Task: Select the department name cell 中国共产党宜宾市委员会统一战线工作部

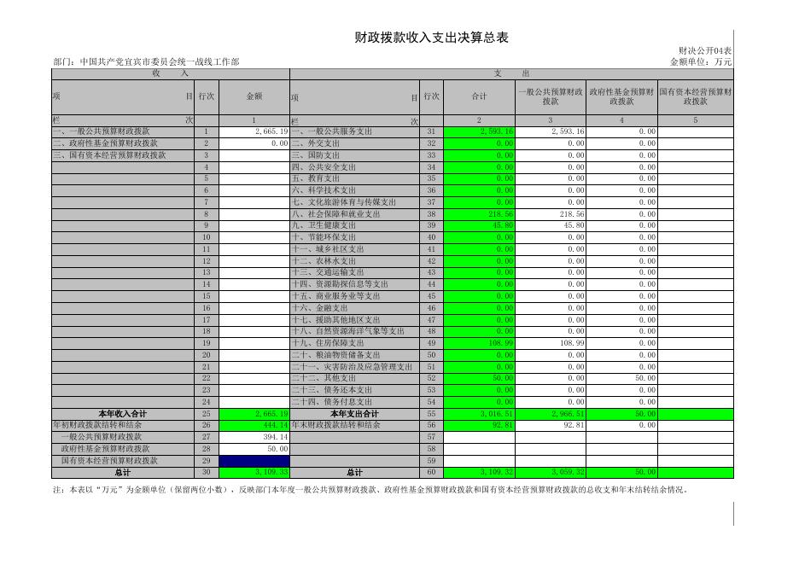Action: [x=146, y=62]
